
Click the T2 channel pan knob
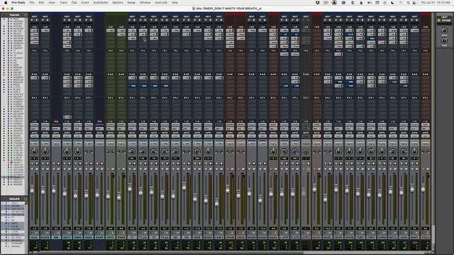click(154, 152)
